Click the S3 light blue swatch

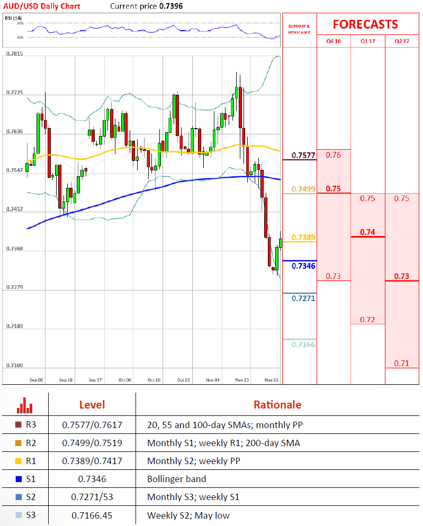click(x=19, y=515)
